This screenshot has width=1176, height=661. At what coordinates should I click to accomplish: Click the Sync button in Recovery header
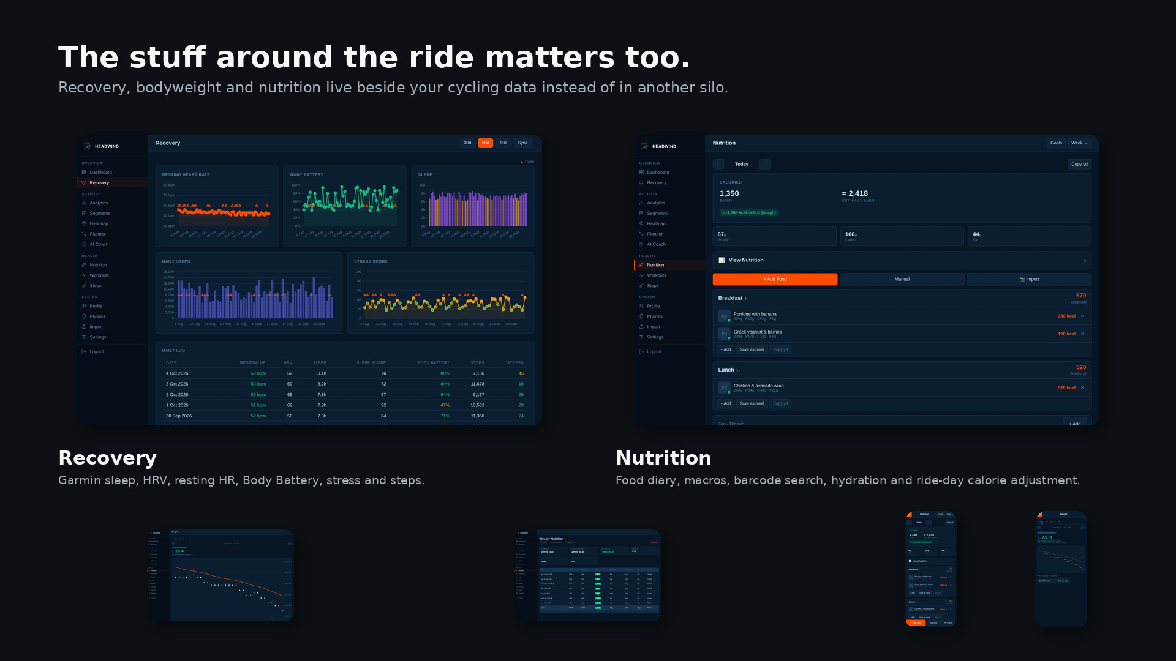[522, 143]
